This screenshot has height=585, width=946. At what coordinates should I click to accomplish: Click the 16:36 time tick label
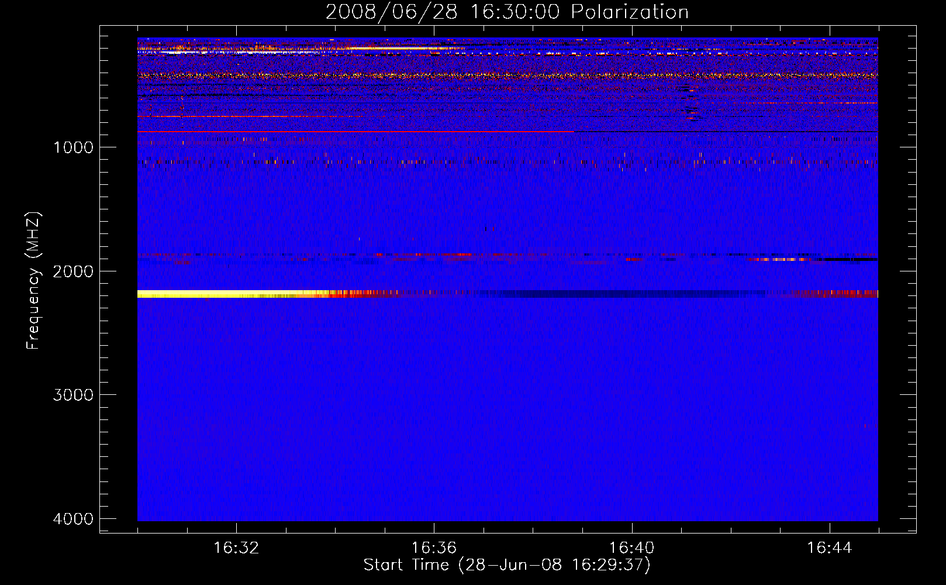tap(434, 548)
